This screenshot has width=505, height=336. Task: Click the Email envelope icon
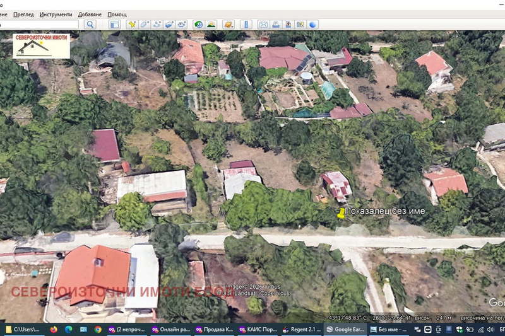(x=263, y=25)
